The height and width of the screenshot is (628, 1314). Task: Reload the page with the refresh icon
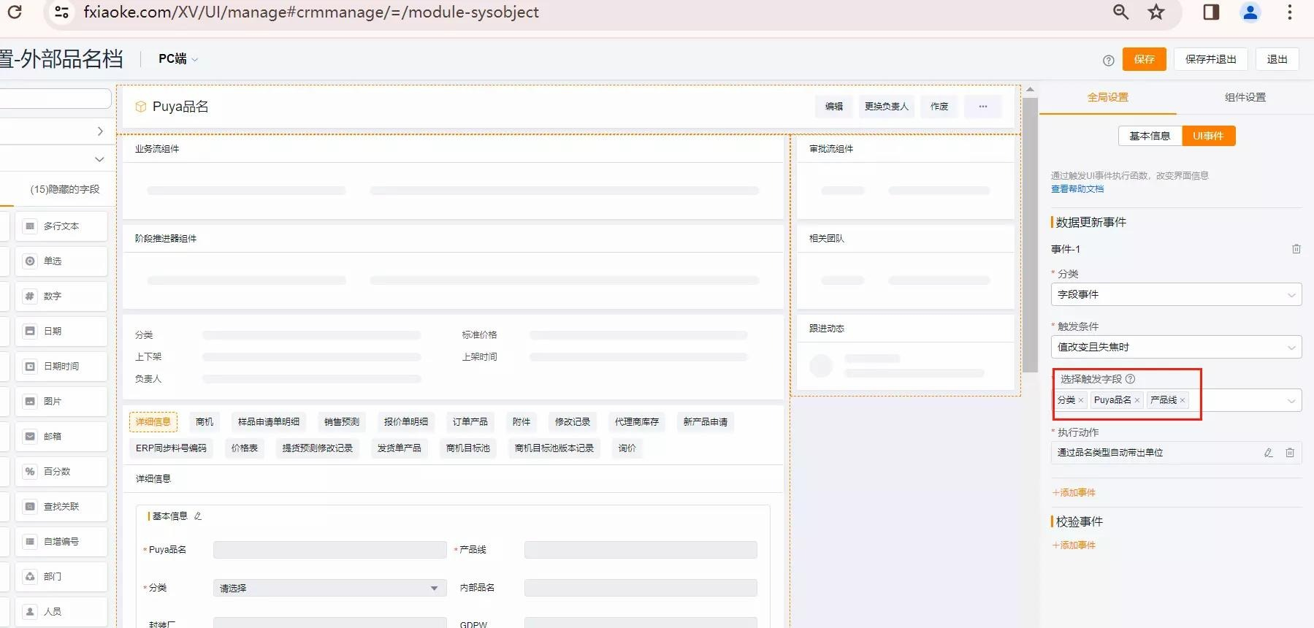tap(14, 12)
